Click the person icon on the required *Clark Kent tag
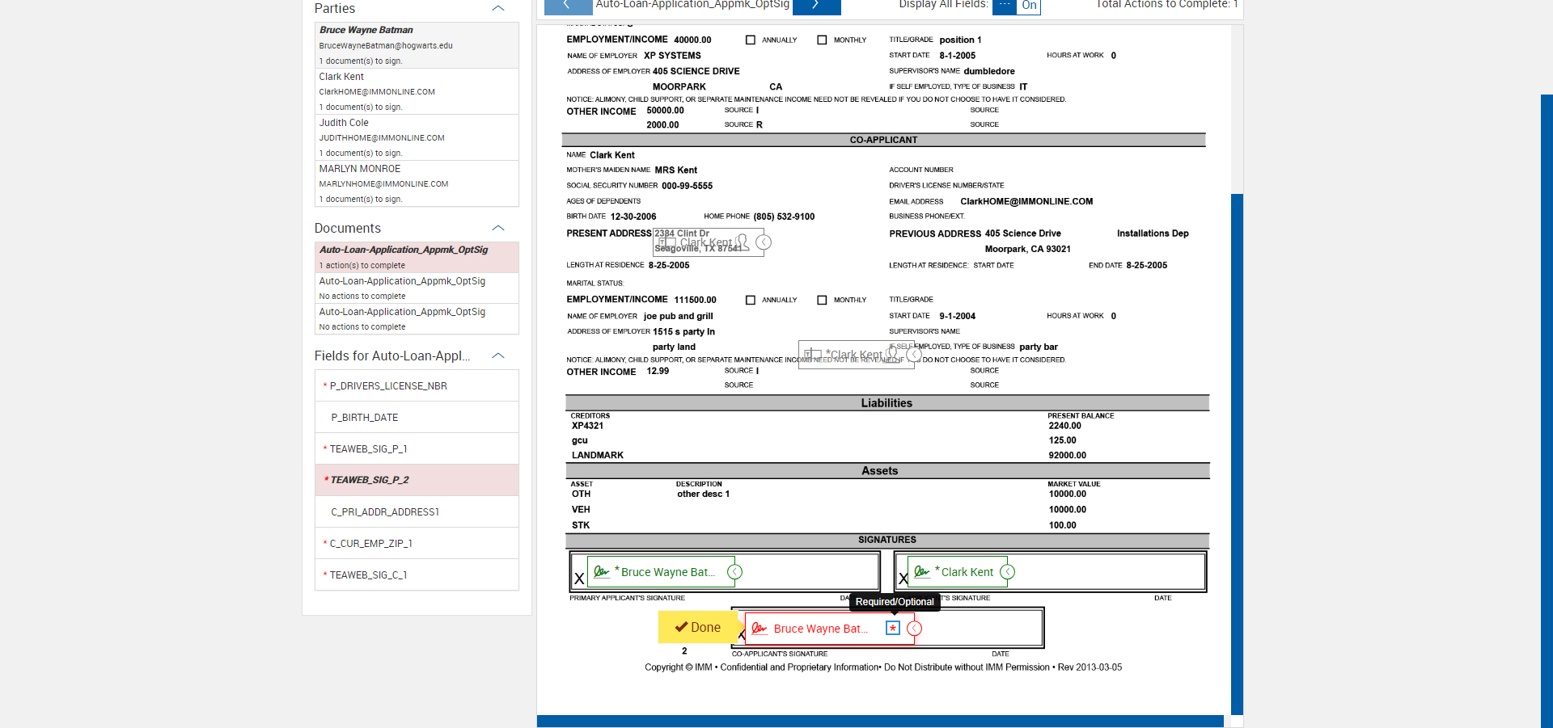Viewport: 1553px width, 728px height. click(893, 354)
